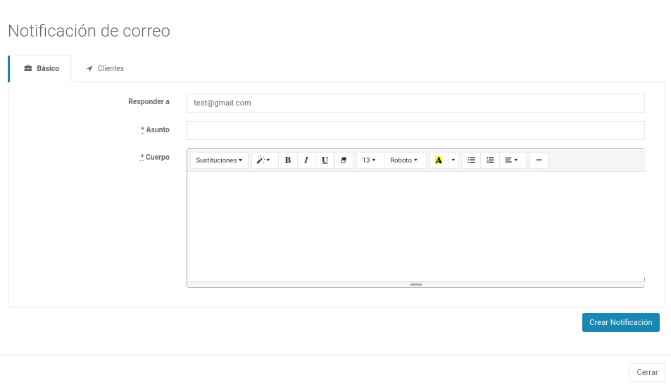Click the Crear Notificación button

tap(620, 322)
